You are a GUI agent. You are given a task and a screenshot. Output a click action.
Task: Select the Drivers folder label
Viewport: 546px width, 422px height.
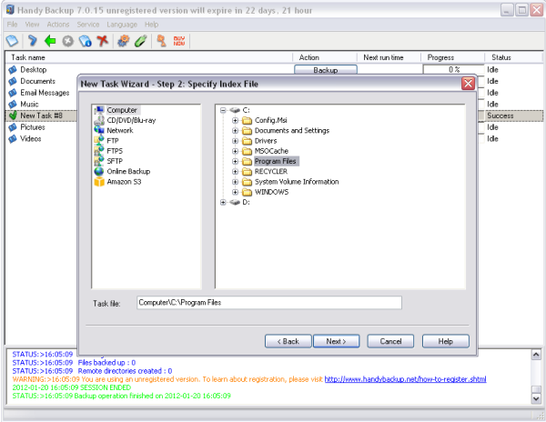click(x=266, y=141)
